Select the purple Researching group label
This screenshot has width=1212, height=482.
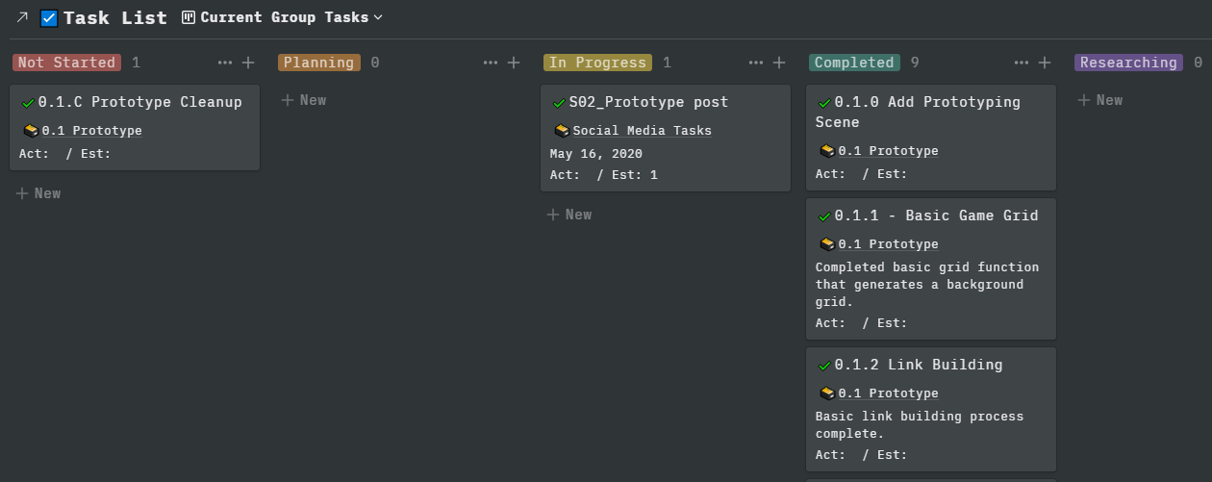click(1128, 63)
